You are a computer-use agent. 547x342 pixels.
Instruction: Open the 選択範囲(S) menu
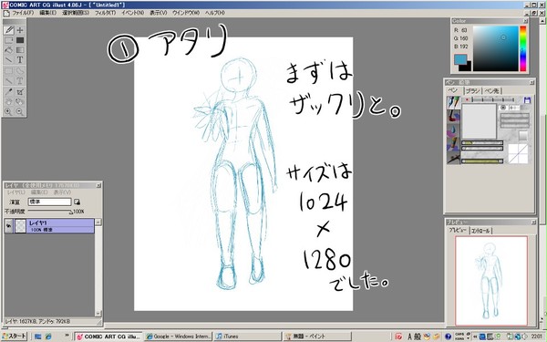coord(76,13)
